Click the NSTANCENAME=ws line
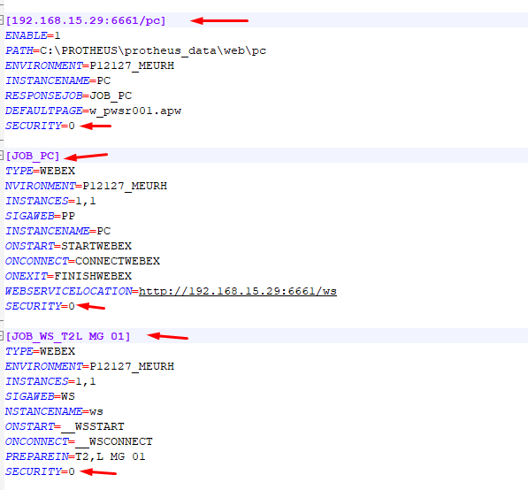 [54, 411]
